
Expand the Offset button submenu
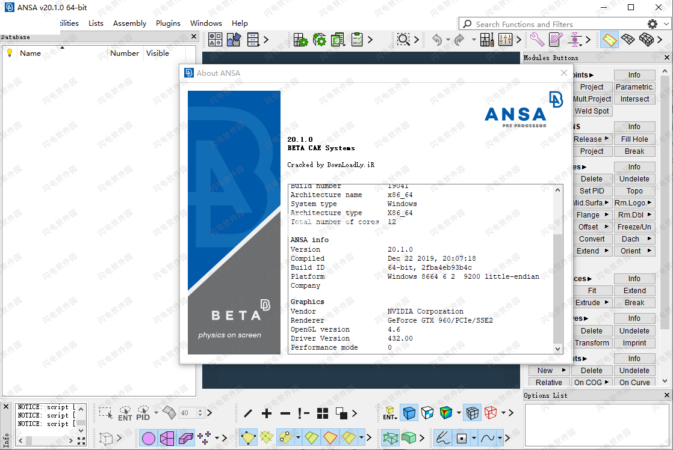click(606, 227)
